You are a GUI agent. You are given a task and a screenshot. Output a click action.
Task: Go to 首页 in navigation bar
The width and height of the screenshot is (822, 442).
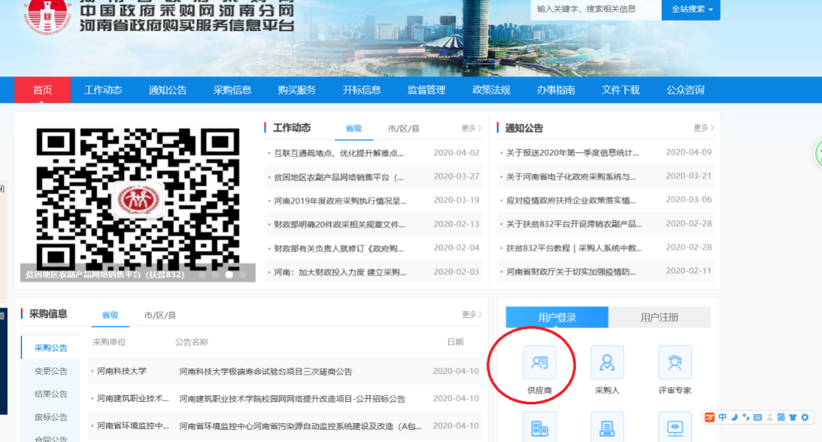[x=42, y=90]
